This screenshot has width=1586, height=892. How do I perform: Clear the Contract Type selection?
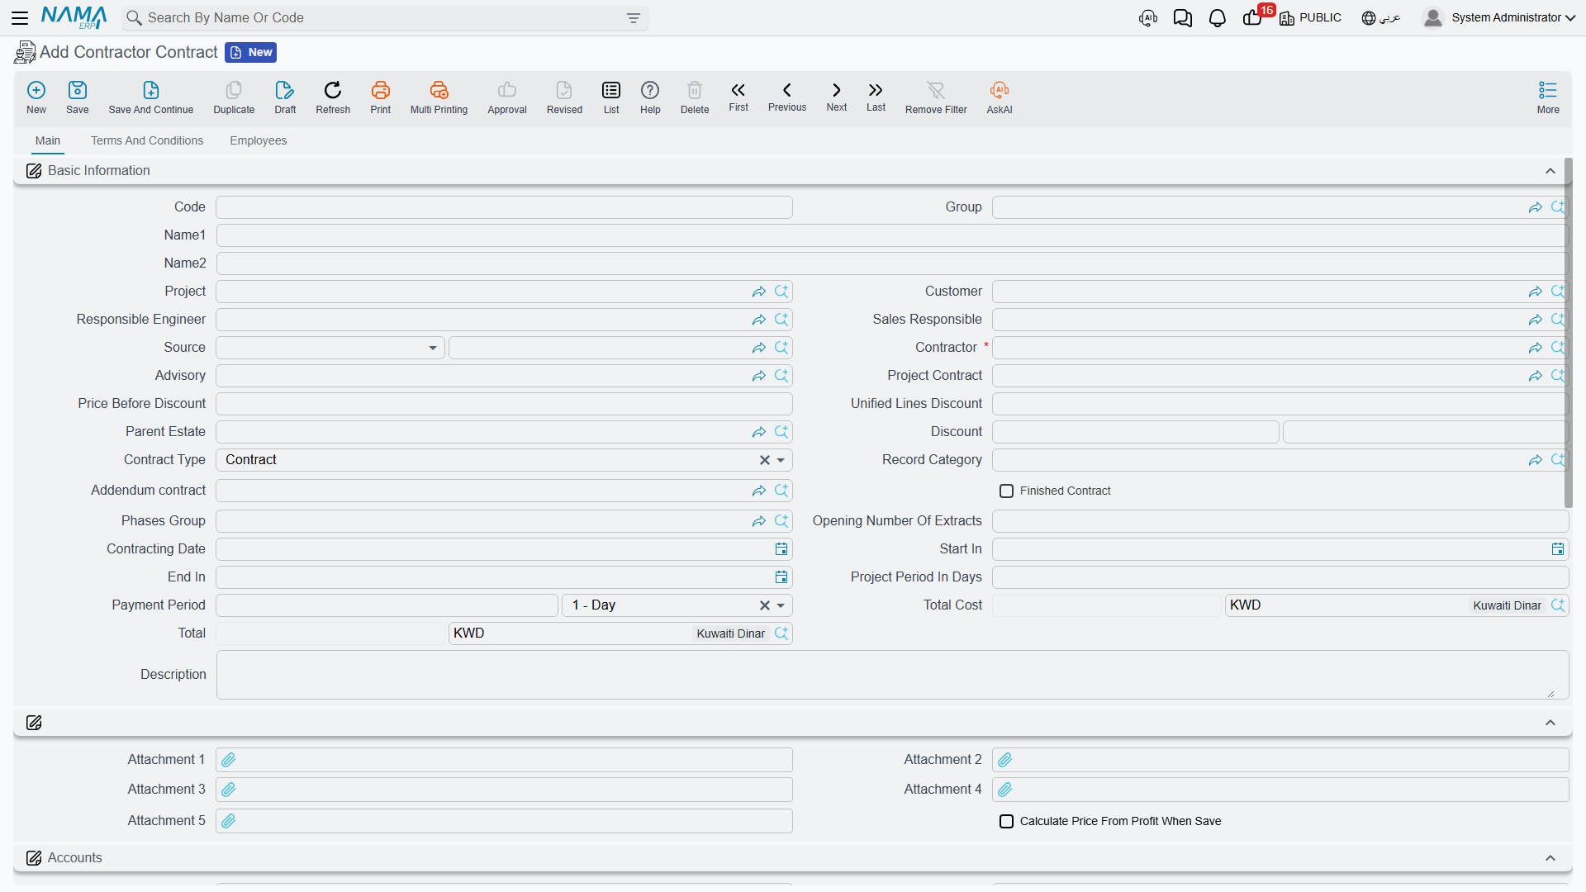765,460
